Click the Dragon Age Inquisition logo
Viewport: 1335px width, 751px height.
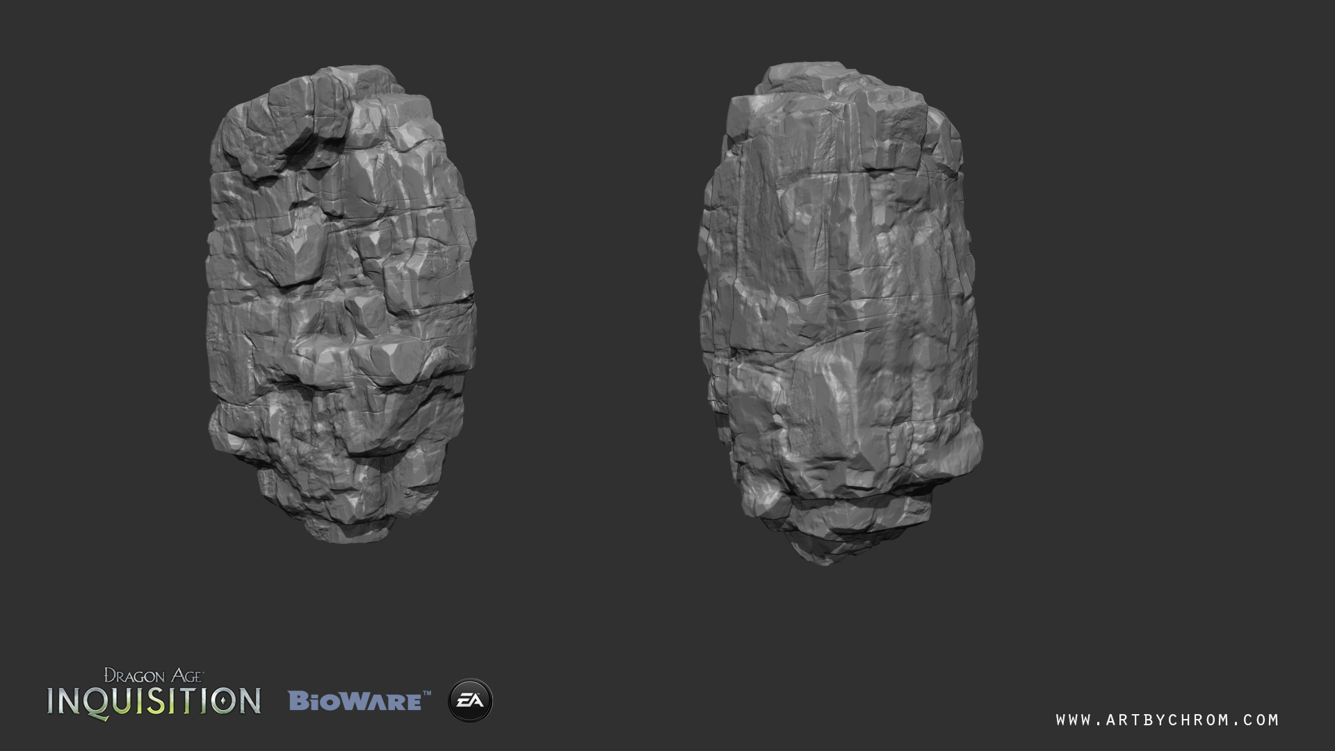pyautogui.click(x=154, y=694)
